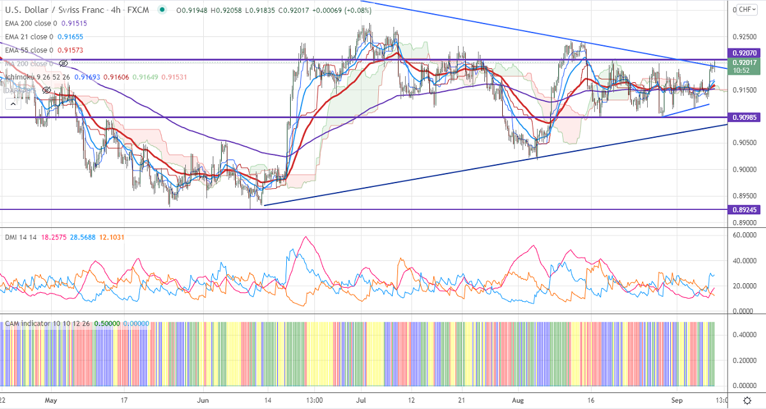Screen dimensions: 766x409
Task: Select the Ichimoku 9 26 52 26 legend
Action: [38, 77]
